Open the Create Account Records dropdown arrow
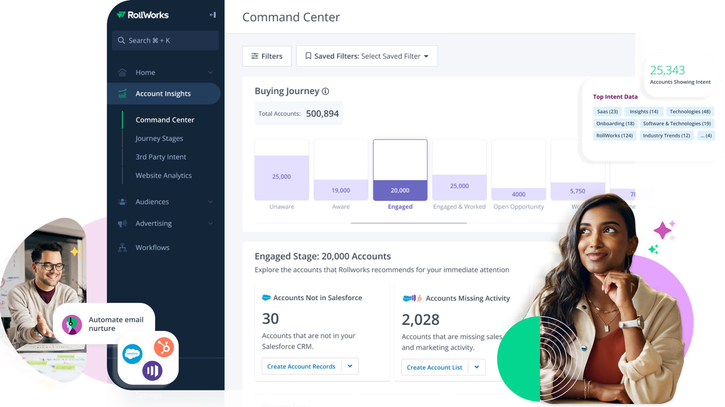The height and width of the screenshot is (407, 725). [350, 366]
